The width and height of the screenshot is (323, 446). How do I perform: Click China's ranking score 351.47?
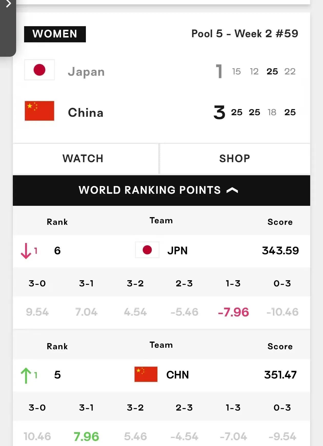tap(280, 375)
